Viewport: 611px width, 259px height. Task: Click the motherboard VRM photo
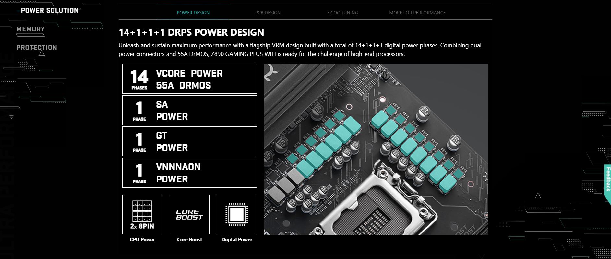coord(376,149)
